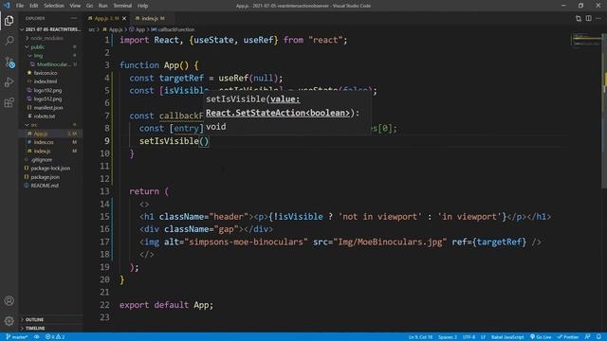Collapse the public folder
The width and height of the screenshot is (607, 341).
[50, 46]
